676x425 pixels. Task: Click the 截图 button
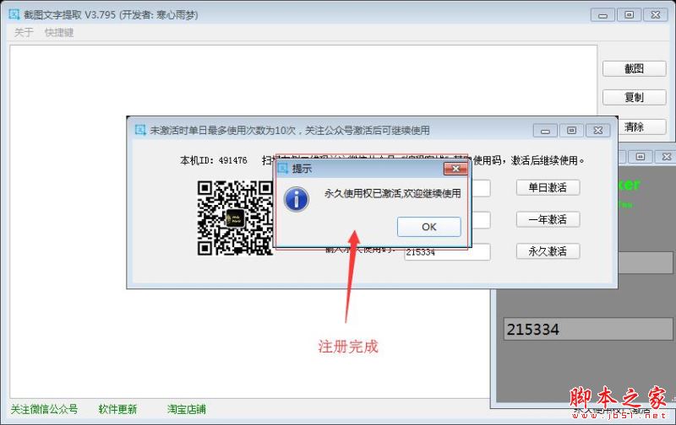point(634,68)
